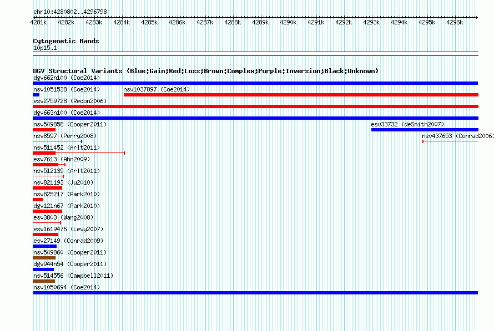The image size is (494, 331).
Task: Click the Cytogenetic Bands track title
Action: coord(66,41)
